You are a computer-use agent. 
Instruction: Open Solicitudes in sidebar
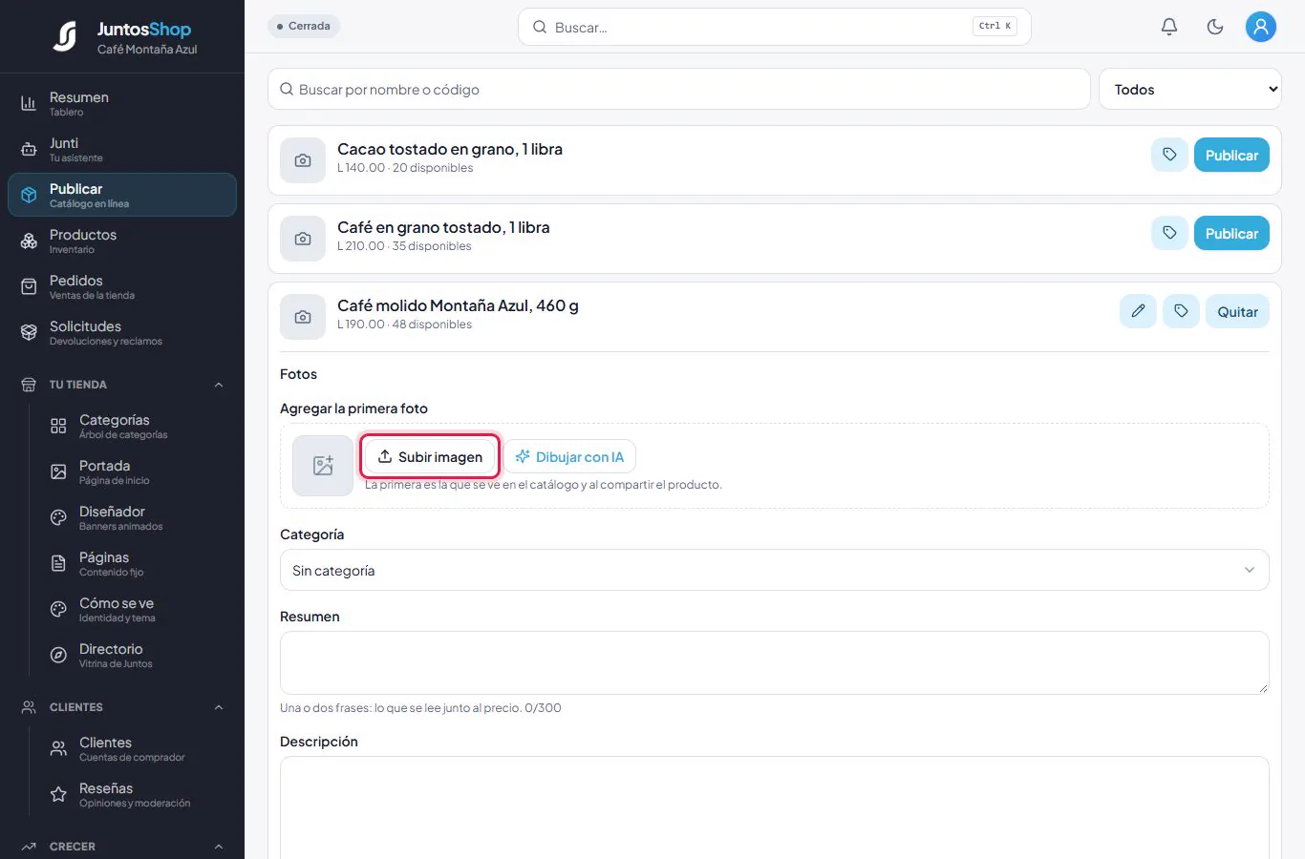point(122,332)
